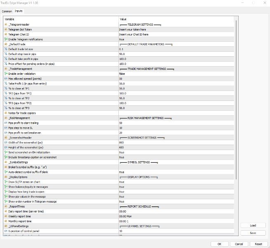Select the _RiskManagement header row
270x248 pixels.
(x=119, y=118)
